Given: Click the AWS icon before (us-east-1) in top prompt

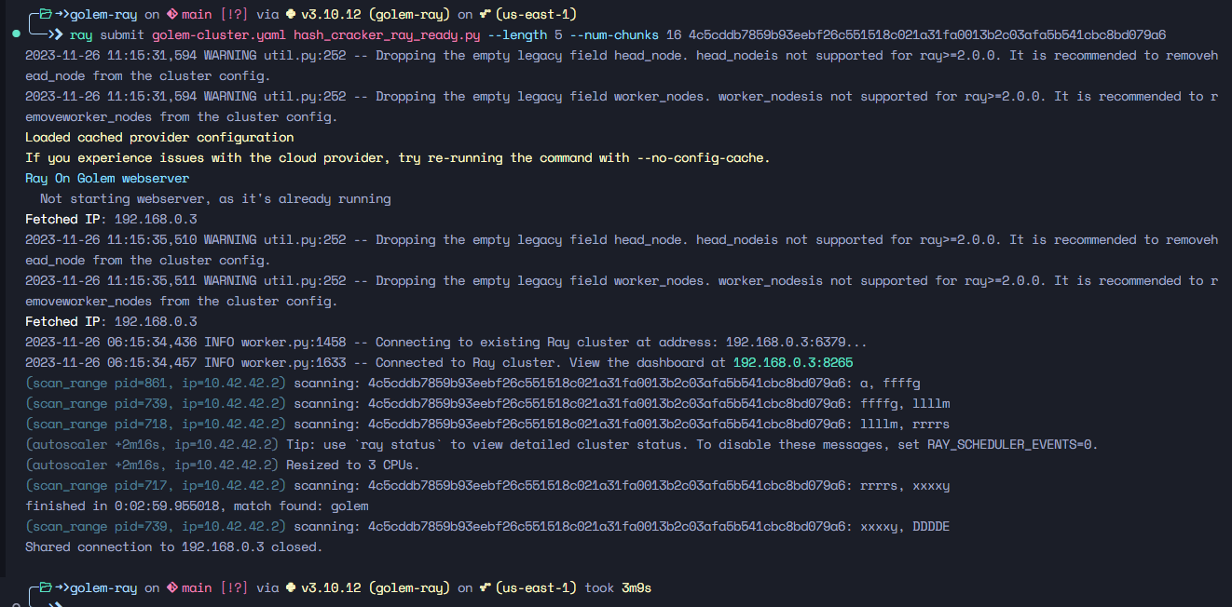Looking at the screenshot, I should 486,15.
